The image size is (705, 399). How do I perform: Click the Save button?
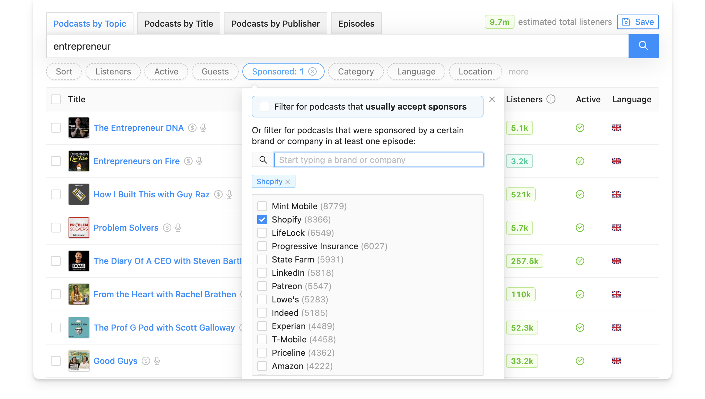tap(638, 22)
